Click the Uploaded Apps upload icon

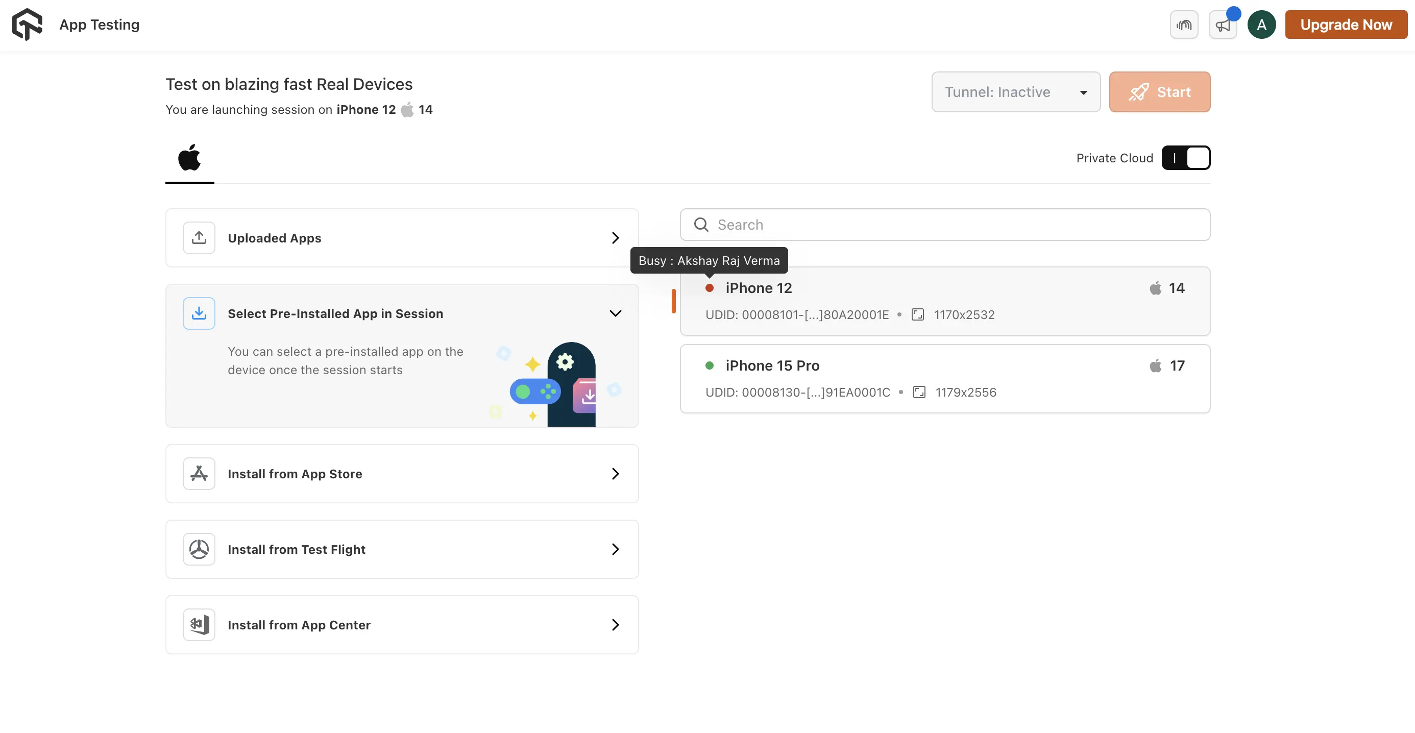tap(199, 238)
